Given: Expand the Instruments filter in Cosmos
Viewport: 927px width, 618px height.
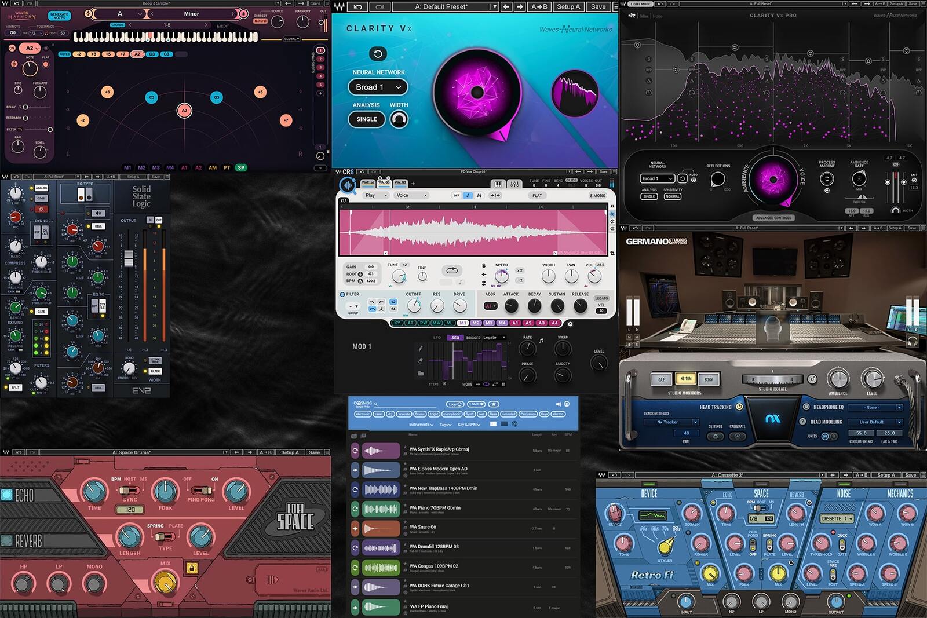Looking at the screenshot, I should pyautogui.click(x=421, y=425).
